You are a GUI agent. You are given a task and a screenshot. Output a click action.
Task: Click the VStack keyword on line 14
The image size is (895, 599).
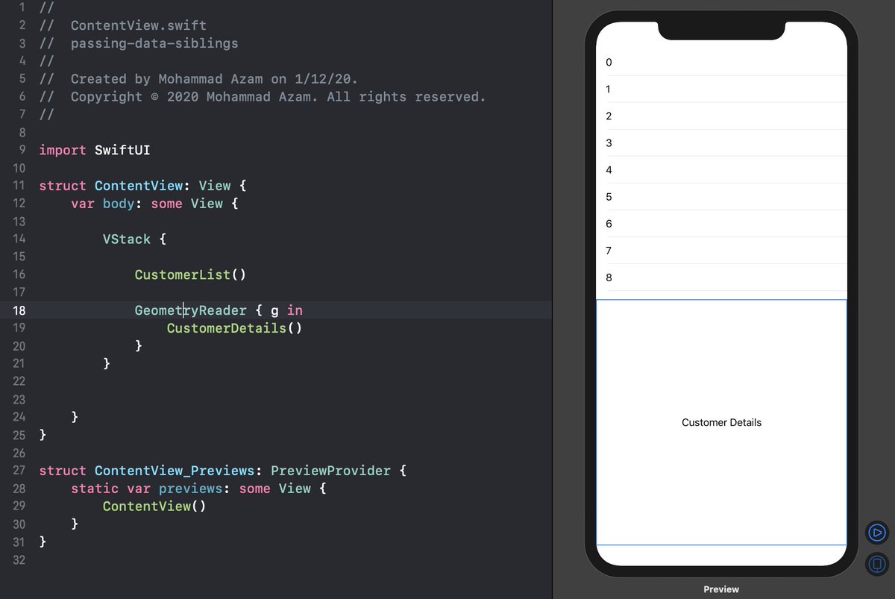click(x=127, y=239)
